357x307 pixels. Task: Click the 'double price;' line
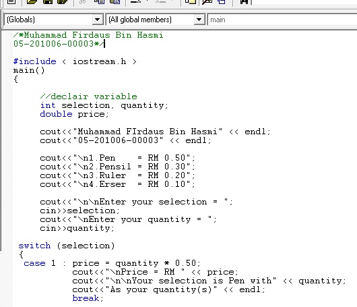click(x=75, y=114)
